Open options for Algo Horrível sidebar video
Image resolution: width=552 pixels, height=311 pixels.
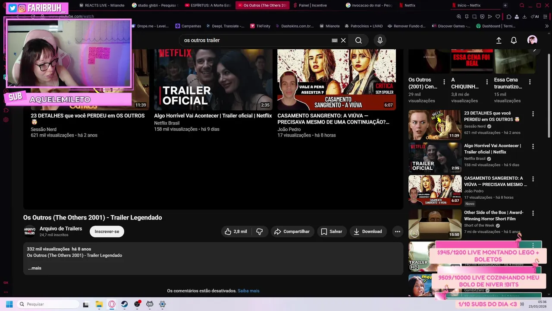tap(533, 146)
